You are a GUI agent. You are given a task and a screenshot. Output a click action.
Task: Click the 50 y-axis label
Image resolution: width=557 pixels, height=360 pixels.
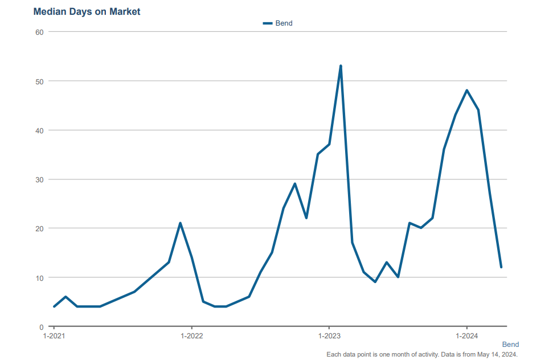(x=40, y=81)
